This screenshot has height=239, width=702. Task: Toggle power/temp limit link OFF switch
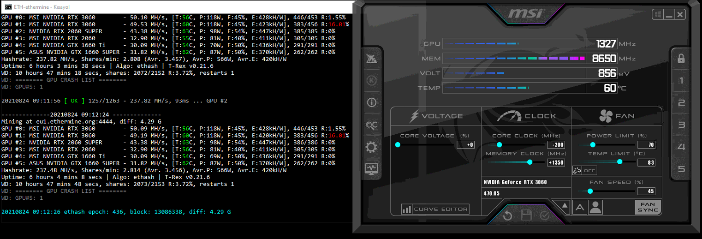pyautogui.click(x=584, y=170)
